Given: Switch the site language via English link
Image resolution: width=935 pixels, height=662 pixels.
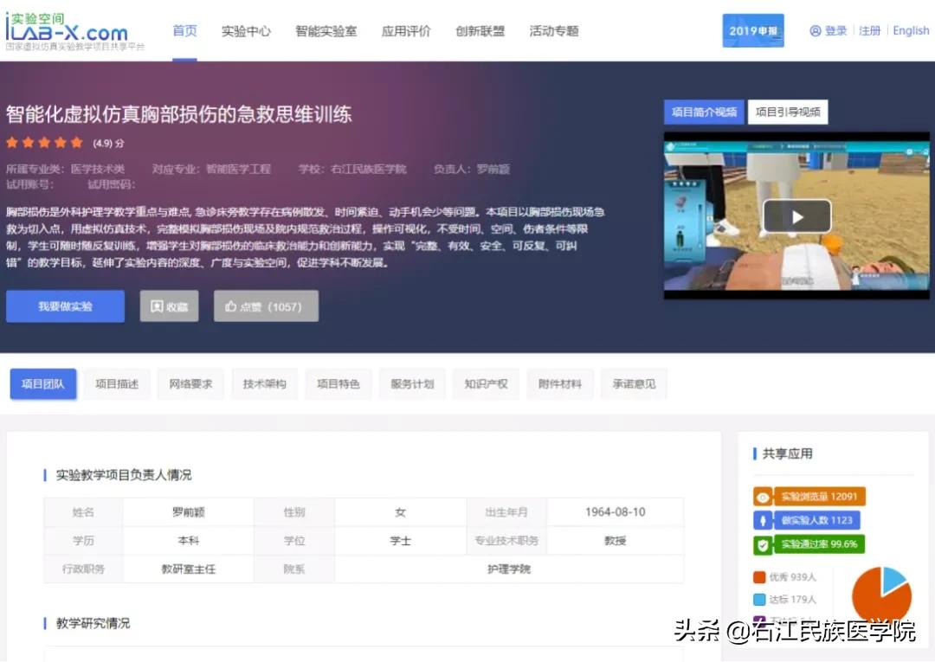Looking at the screenshot, I should point(910,30).
